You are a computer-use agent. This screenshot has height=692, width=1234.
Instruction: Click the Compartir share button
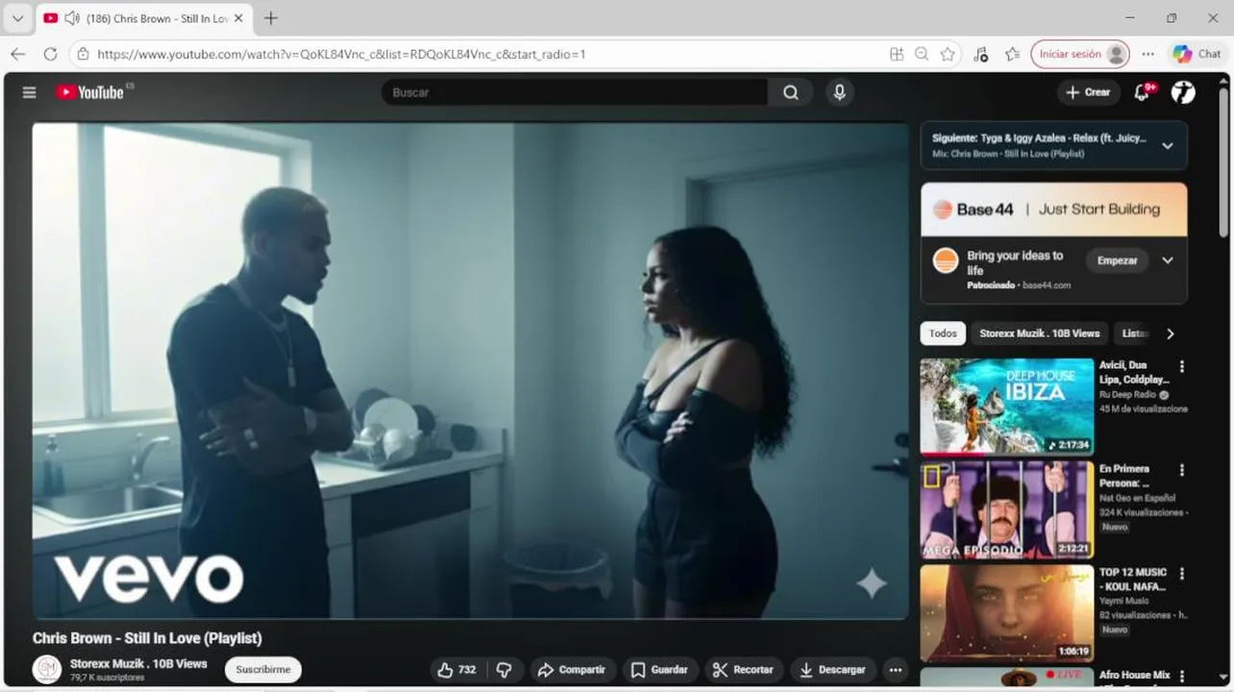coord(572,670)
